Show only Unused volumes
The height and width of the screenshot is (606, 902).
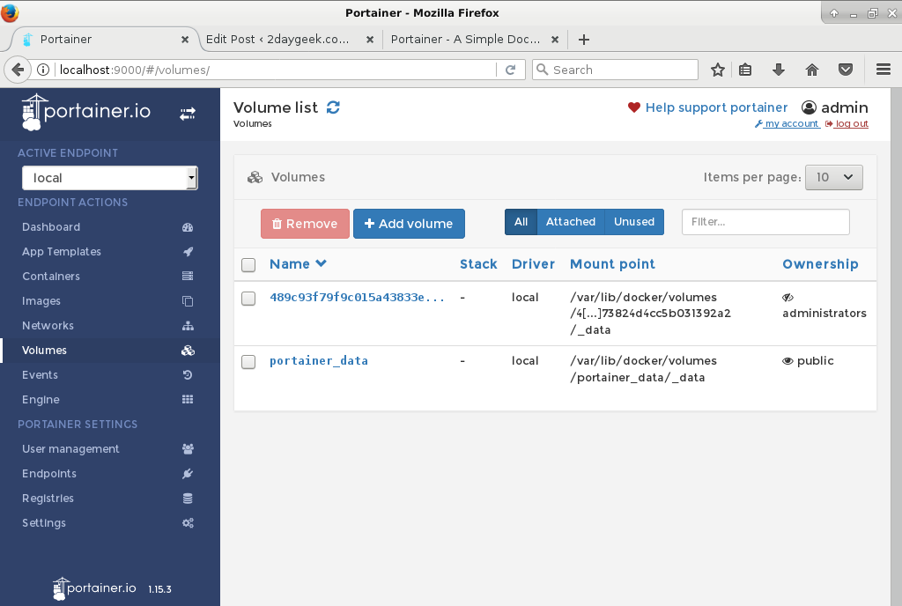pyautogui.click(x=634, y=222)
